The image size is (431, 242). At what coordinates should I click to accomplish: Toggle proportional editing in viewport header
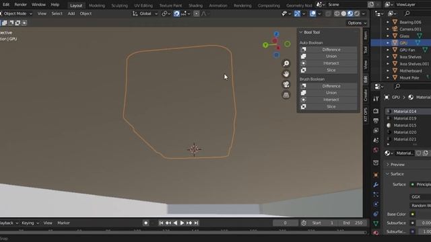(196, 13)
